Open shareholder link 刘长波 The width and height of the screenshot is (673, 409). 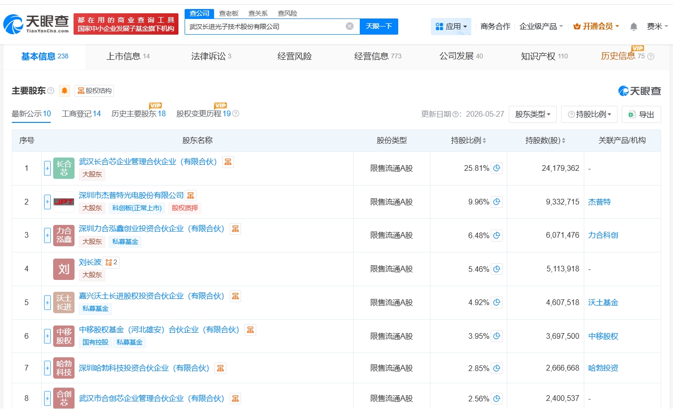[90, 262]
